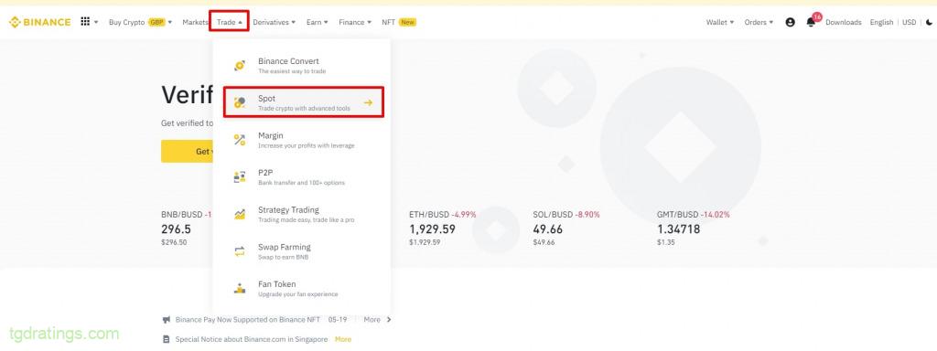
Task: Click the notice document icon
Action: [167, 339]
